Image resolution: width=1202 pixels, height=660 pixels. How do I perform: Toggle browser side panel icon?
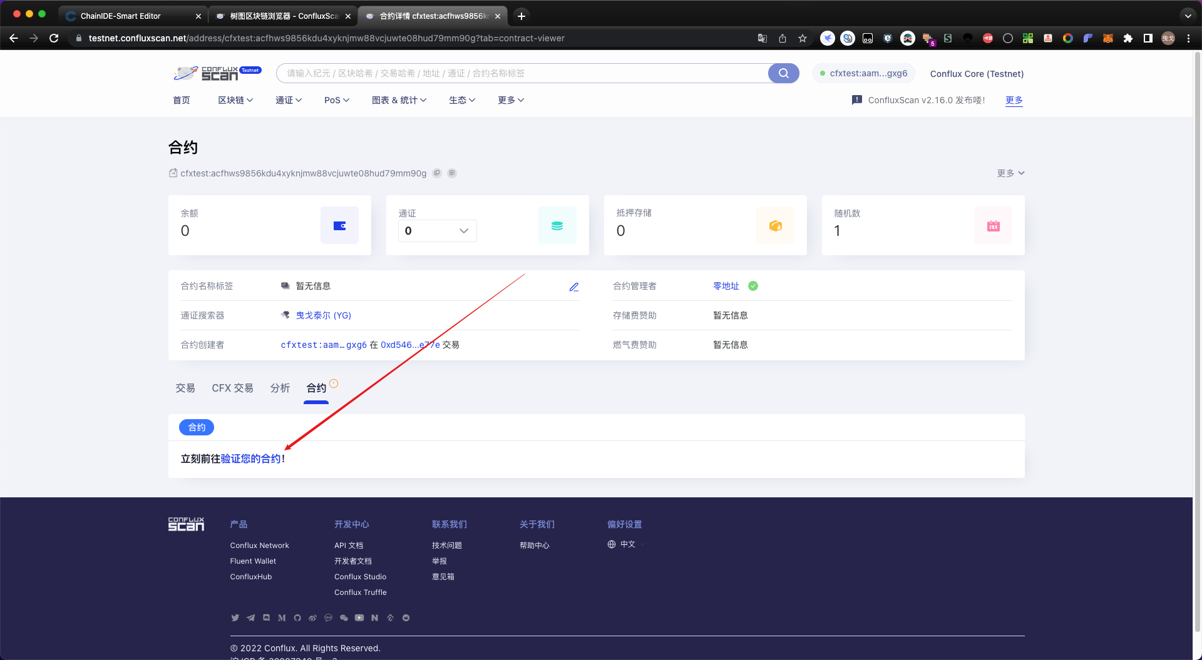tap(1148, 38)
